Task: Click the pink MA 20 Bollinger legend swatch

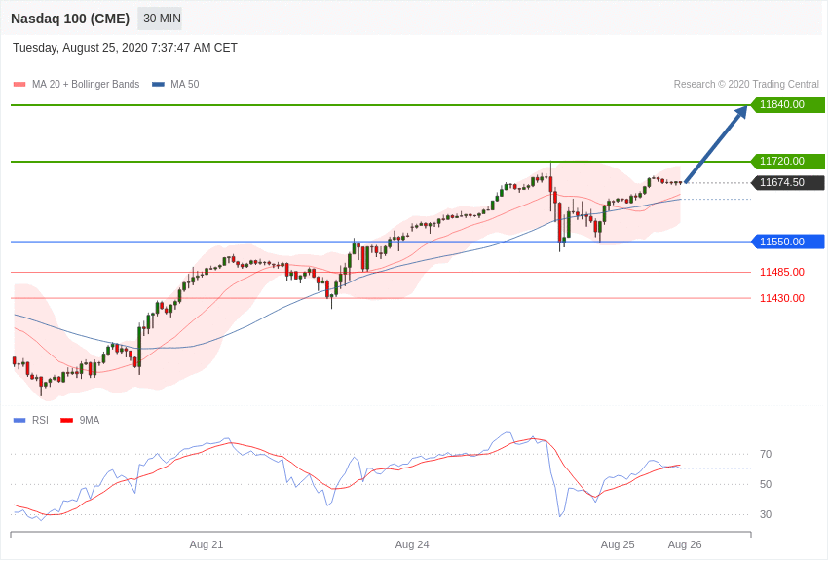Action: [x=19, y=85]
